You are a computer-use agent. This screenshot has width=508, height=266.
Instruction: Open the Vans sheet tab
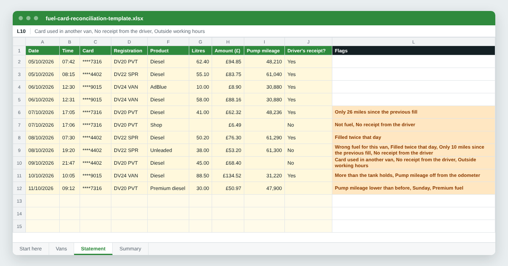(x=61, y=249)
